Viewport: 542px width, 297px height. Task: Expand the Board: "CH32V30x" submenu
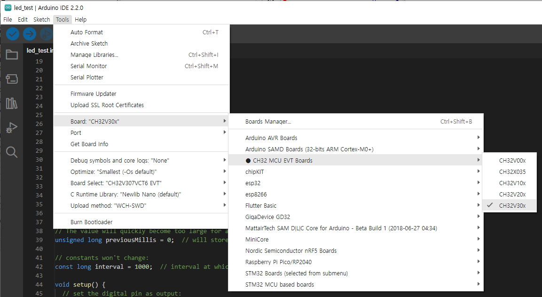pyautogui.click(x=141, y=121)
